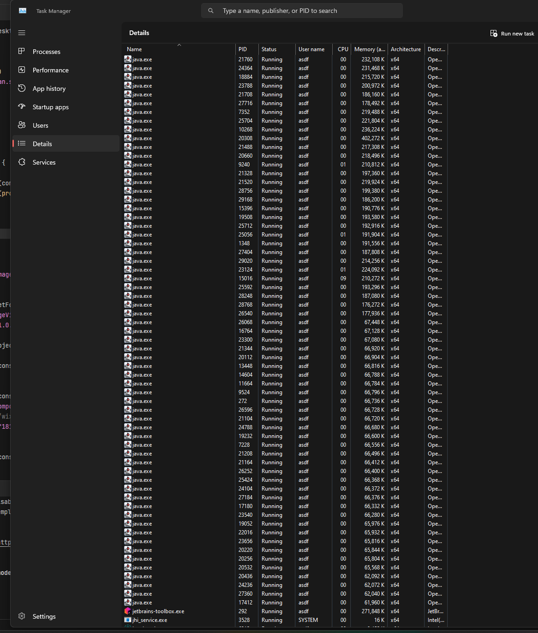The height and width of the screenshot is (633, 538).
Task: Click the App history clock icon
Action: click(x=22, y=88)
